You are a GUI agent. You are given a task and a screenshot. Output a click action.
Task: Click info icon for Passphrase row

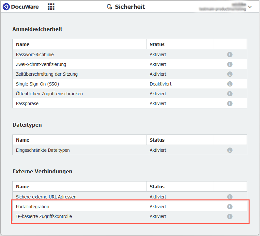click(230, 103)
